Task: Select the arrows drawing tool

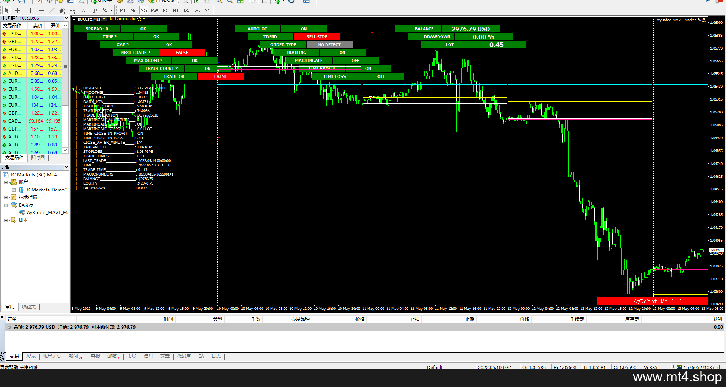Action: click(x=104, y=10)
